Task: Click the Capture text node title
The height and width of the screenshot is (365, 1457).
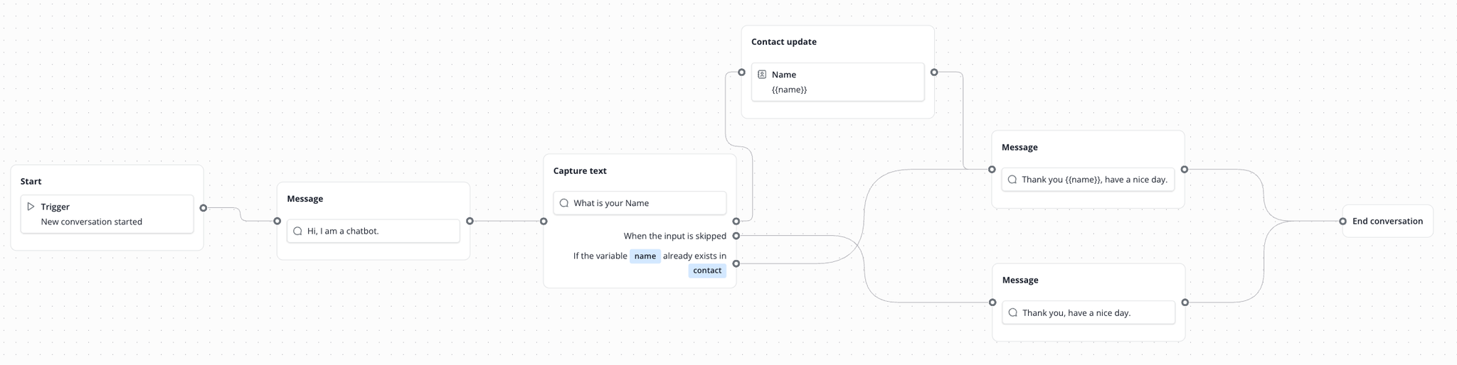Action: (580, 171)
